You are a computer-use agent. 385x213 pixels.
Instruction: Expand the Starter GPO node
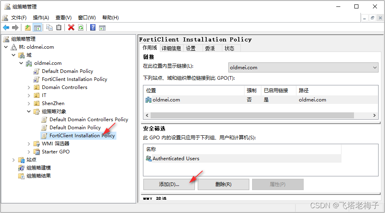29,152
